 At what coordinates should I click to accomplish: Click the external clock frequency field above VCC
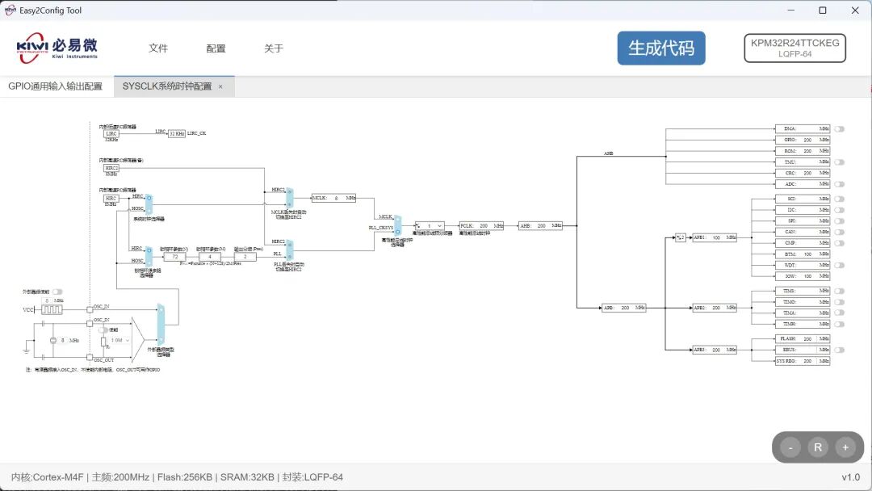tap(48, 300)
